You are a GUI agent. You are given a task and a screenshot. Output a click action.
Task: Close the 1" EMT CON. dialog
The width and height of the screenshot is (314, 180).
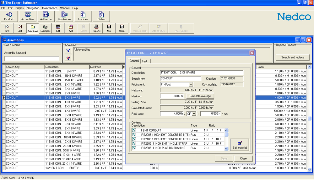(252, 53)
